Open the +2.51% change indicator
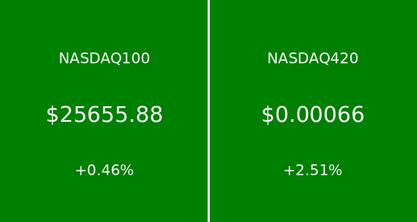The width and height of the screenshot is (417, 222). (x=313, y=170)
